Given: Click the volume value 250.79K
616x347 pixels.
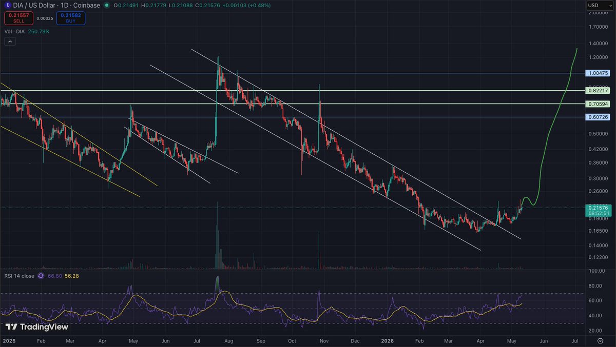Looking at the screenshot, I should pyautogui.click(x=39, y=32).
